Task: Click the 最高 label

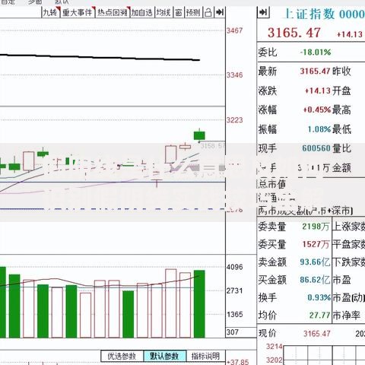Action: (x=341, y=110)
